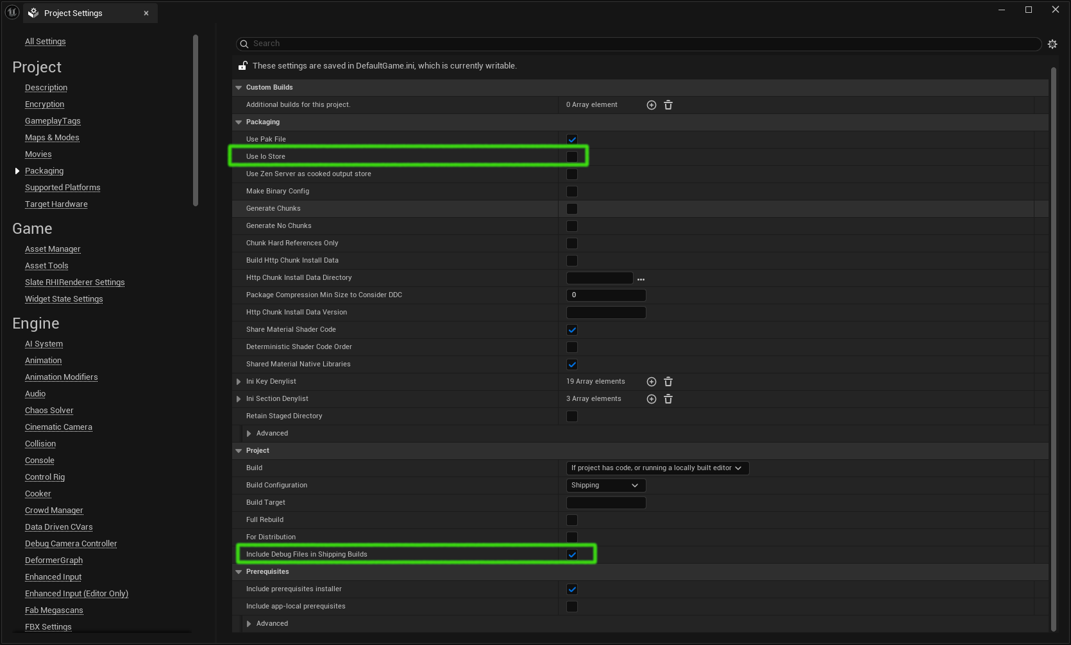
Task: Toggle Shared Material Native Libraries
Action: pyautogui.click(x=572, y=364)
